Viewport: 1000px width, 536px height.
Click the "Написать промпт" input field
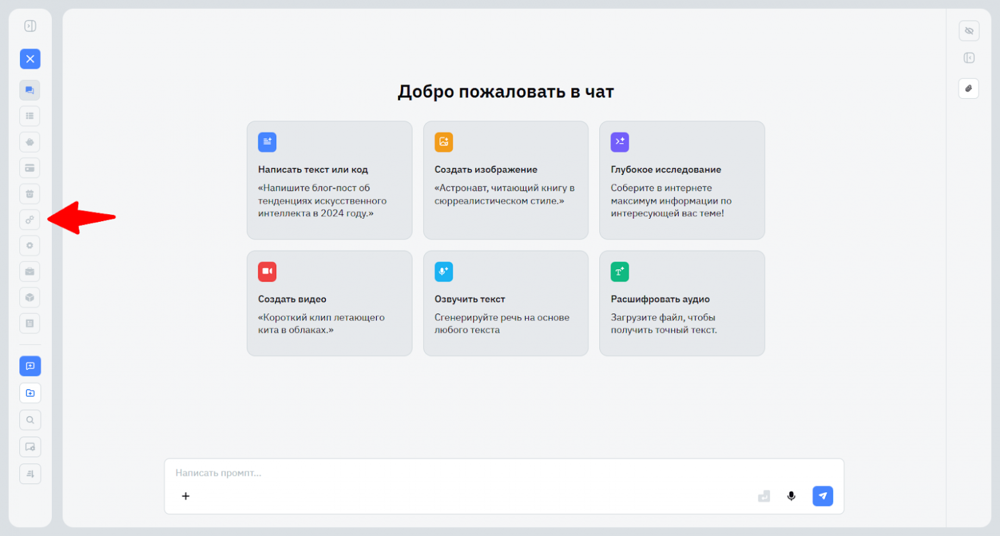pyautogui.click(x=449, y=473)
